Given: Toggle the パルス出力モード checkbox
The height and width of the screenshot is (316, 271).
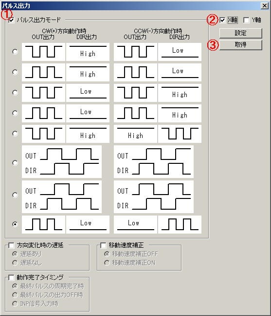Looking at the screenshot, I should pos(12,20).
